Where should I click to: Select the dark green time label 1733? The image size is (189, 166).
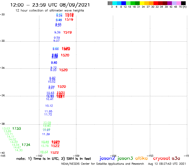(17, 128)
